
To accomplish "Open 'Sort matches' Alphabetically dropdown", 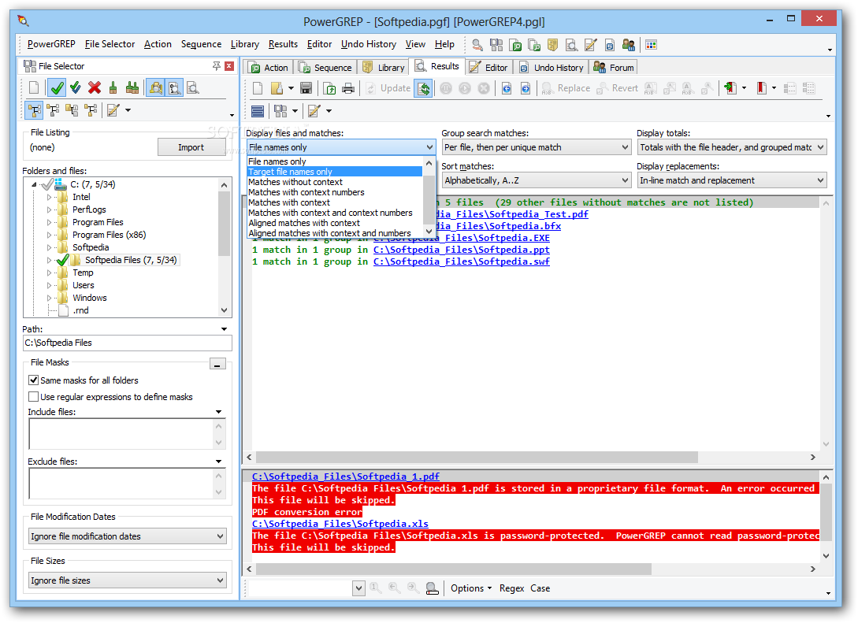I will (537, 180).
